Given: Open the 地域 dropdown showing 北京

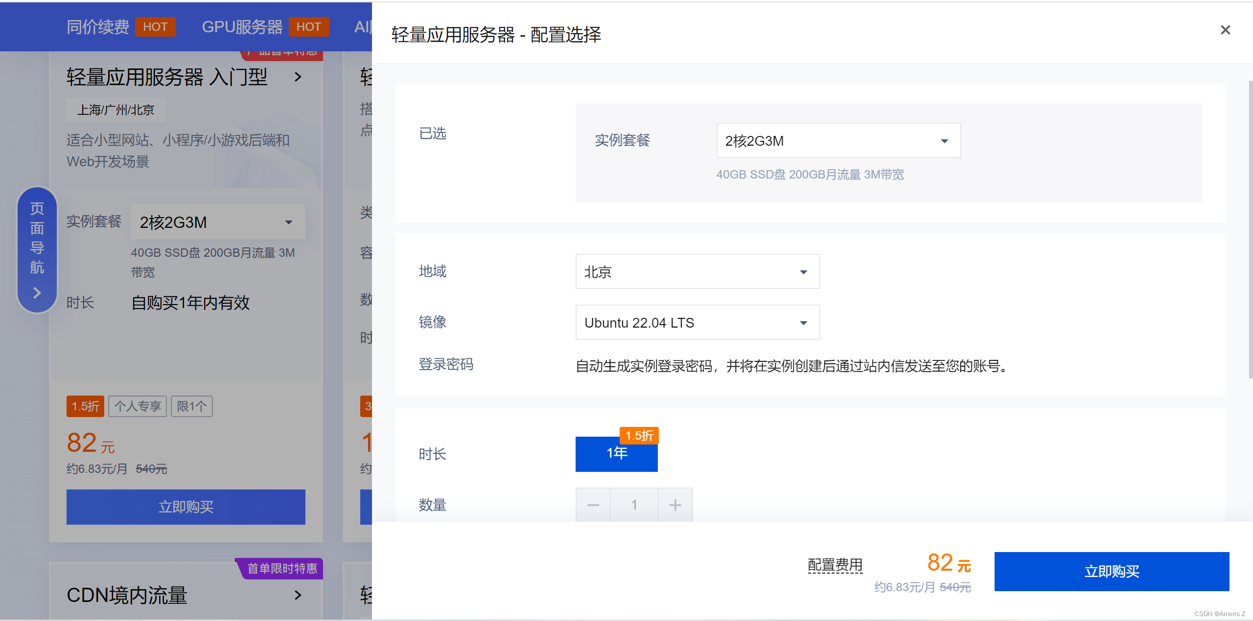Looking at the screenshot, I should click(x=697, y=272).
